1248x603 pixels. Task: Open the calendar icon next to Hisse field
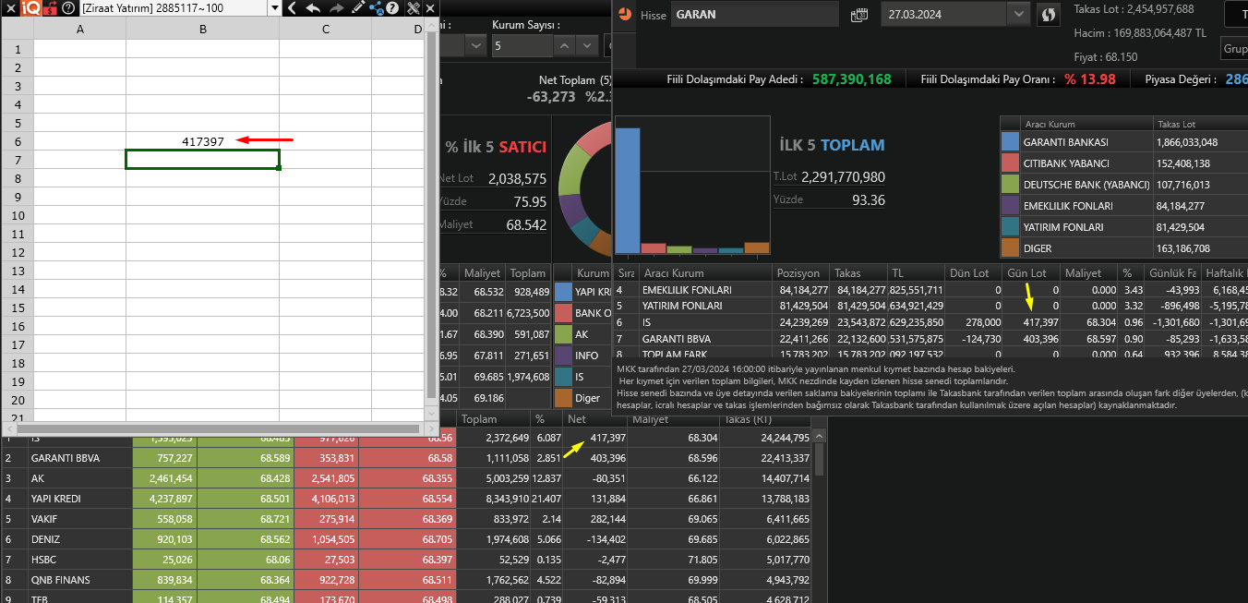[x=859, y=15]
